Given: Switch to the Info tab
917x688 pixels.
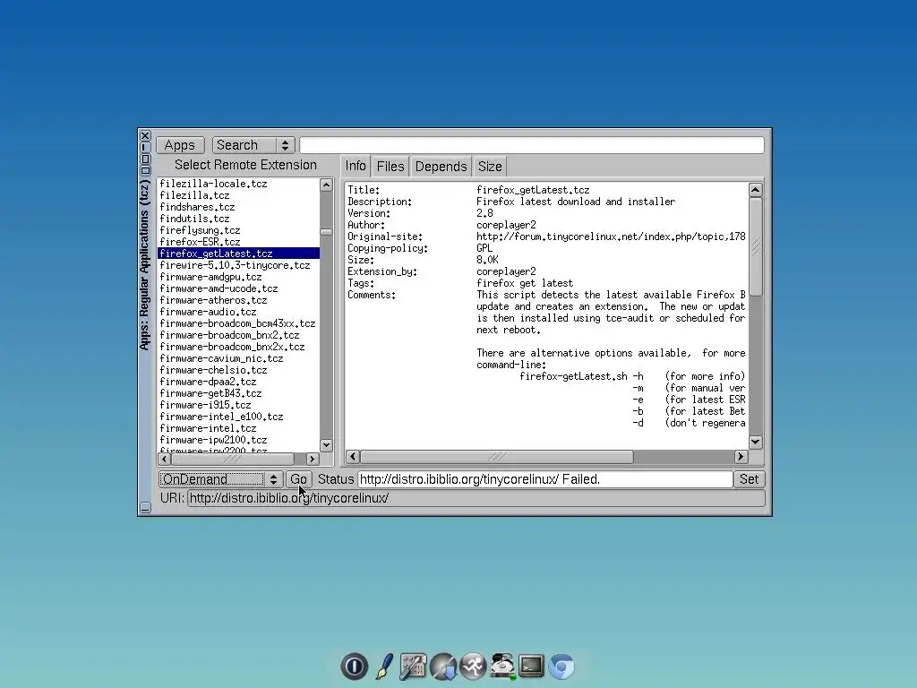Looking at the screenshot, I should tap(355, 166).
